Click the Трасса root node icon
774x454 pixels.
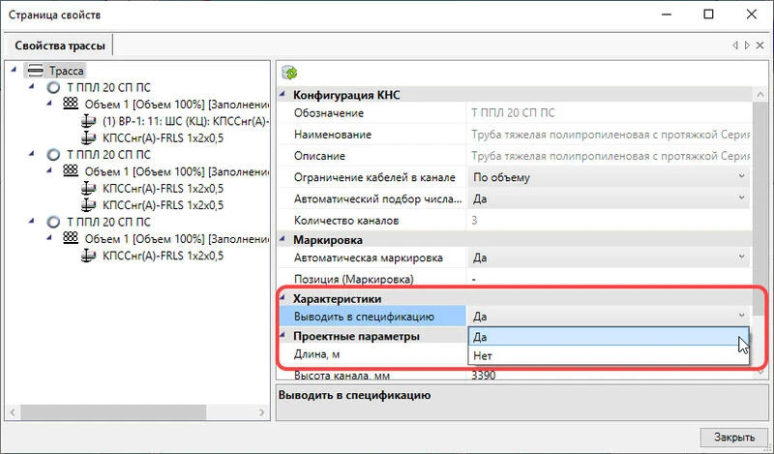pyautogui.click(x=36, y=71)
